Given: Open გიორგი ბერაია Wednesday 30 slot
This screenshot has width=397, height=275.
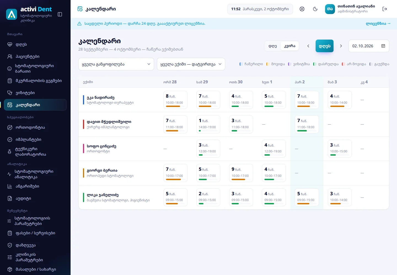Looking at the screenshot, I should [241, 173].
